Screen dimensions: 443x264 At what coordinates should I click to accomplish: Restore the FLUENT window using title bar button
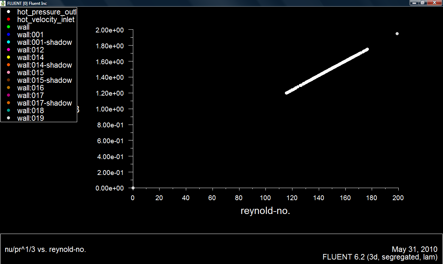click(x=423, y=3)
